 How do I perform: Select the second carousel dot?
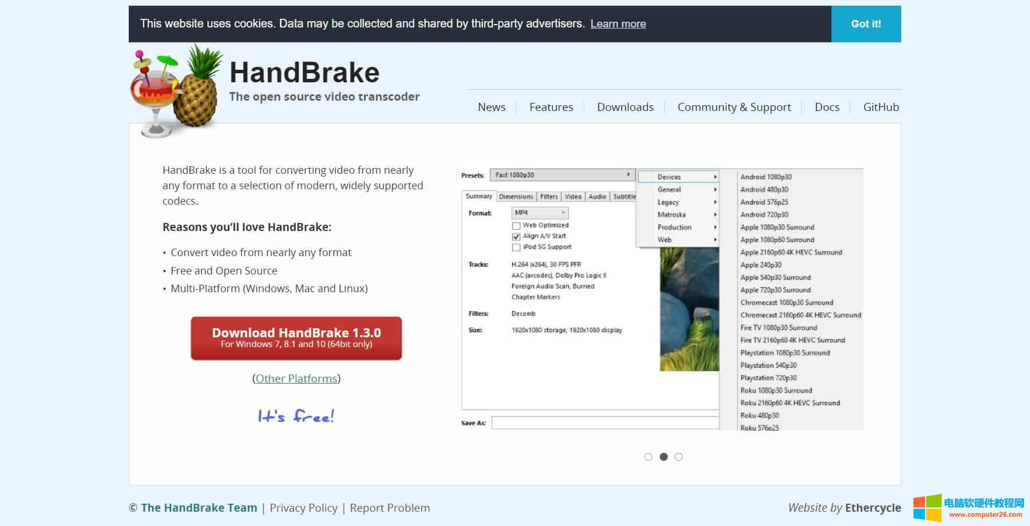(664, 457)
